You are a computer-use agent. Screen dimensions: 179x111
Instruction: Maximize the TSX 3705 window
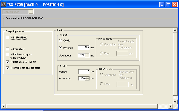tap(168, 5)
